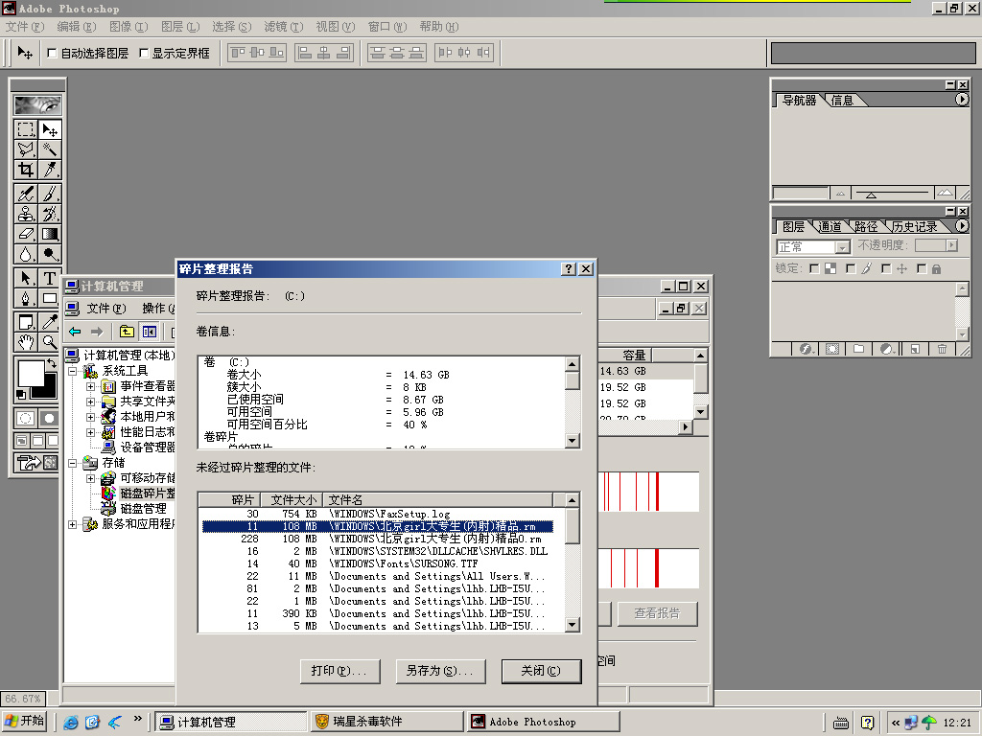Toggle the 显示定界框 checkbox

(x=144, y=54)
